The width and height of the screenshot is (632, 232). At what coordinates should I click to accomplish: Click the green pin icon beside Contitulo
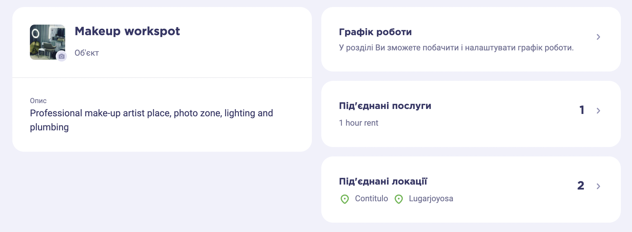344,199
